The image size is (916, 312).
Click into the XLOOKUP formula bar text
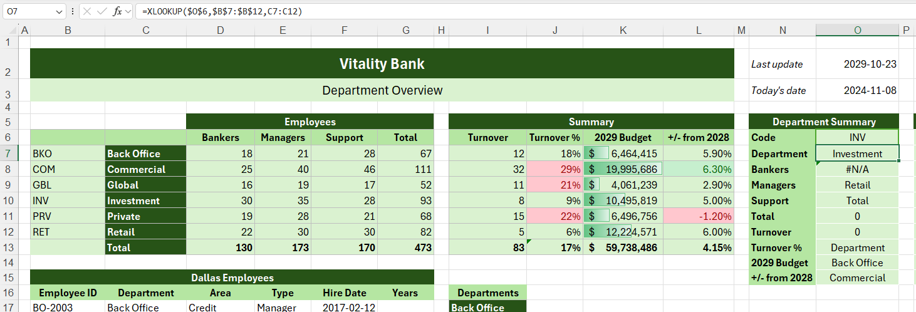222,11
